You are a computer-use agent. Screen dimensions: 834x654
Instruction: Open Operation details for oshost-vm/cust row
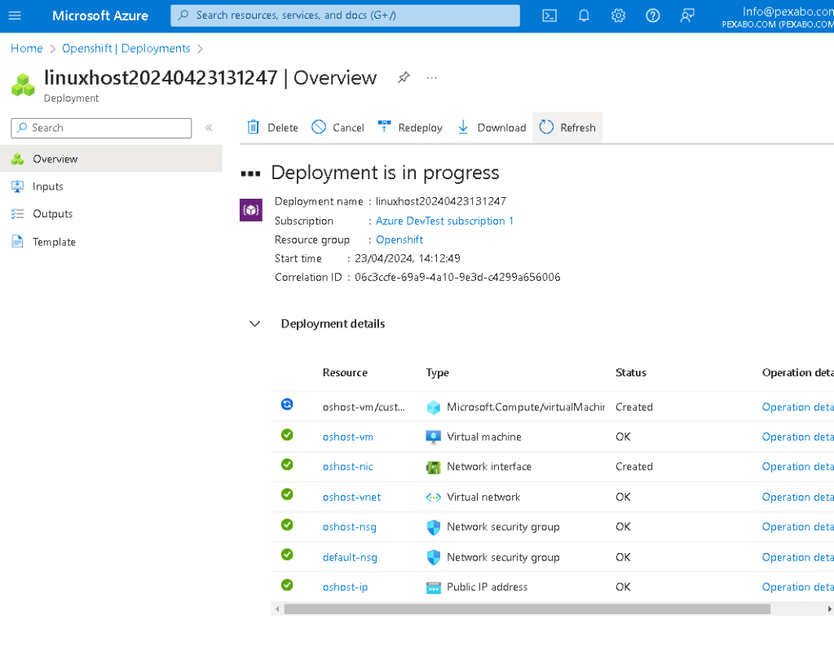(797, 407)
